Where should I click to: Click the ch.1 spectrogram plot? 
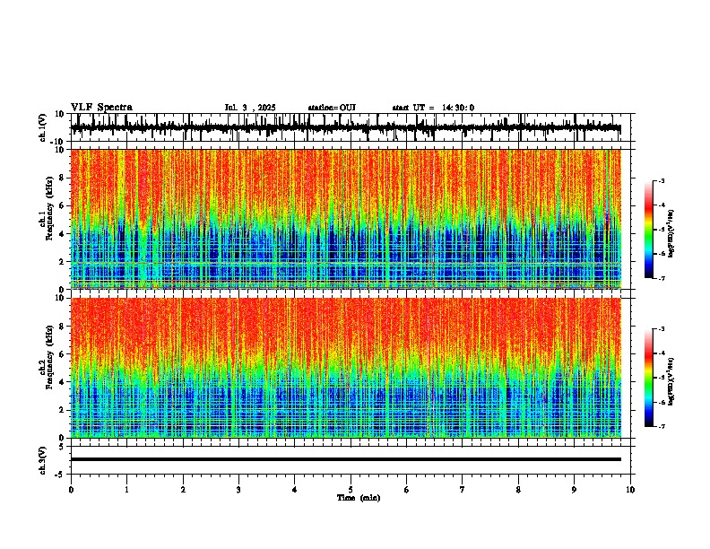(x=346, y=219)
